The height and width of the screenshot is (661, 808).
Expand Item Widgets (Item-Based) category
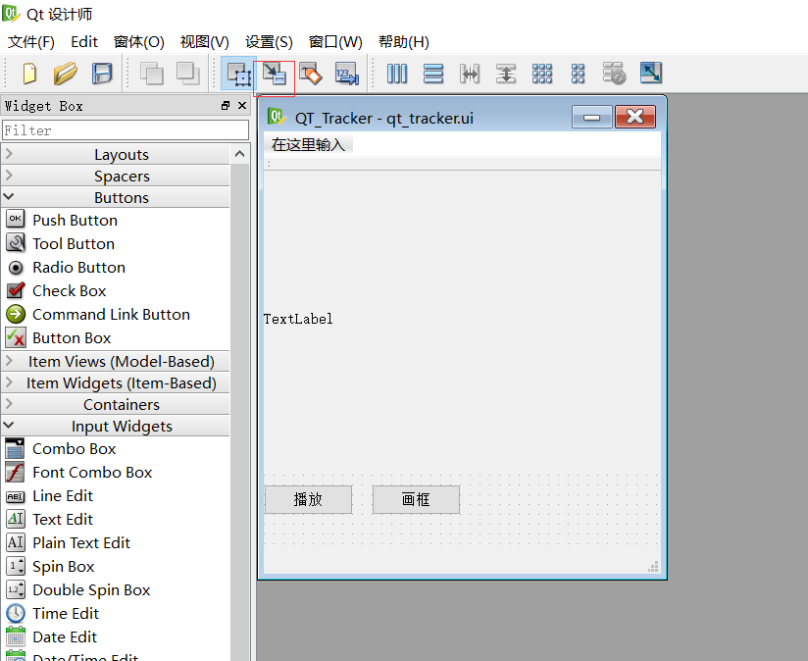tap(116, 383)
